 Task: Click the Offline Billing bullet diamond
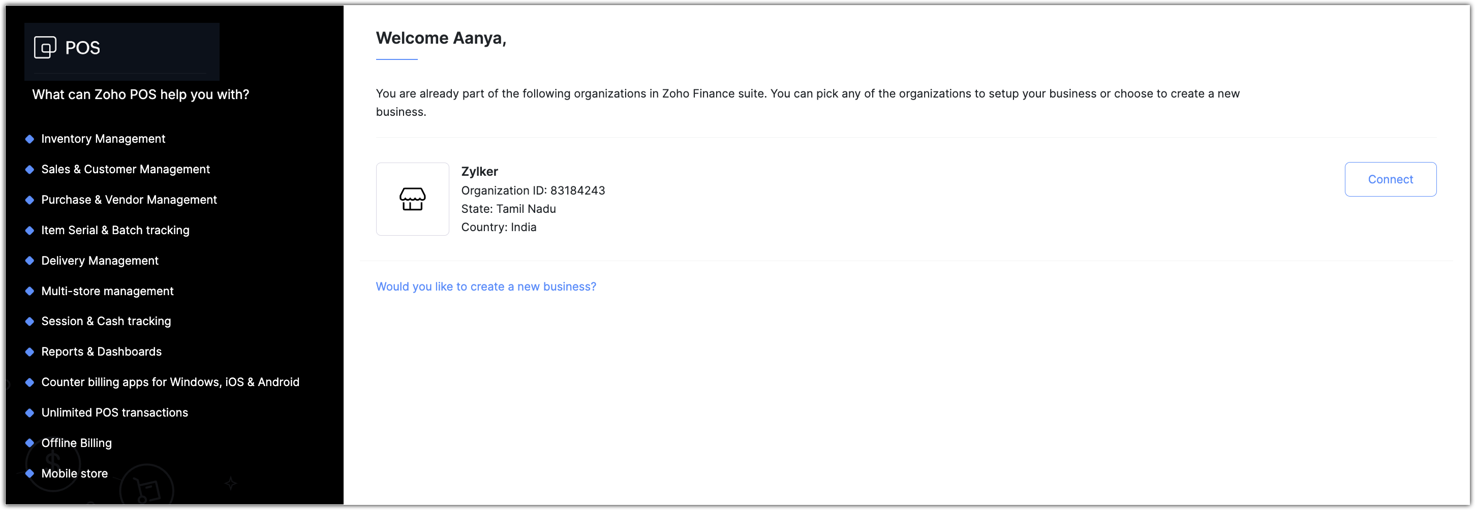click(30, 443)
